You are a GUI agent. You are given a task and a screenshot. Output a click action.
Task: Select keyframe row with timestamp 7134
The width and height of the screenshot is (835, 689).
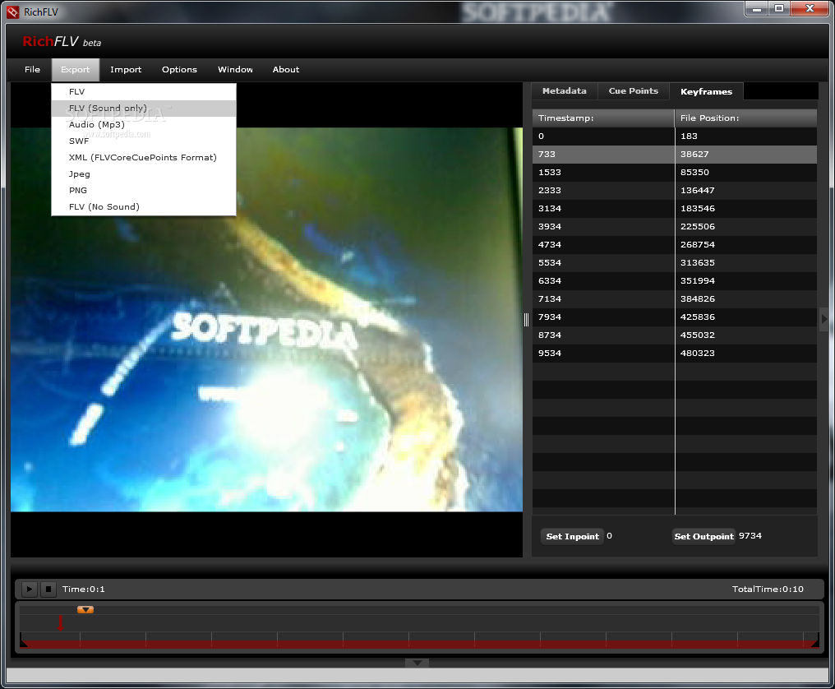tap(675, 299)
